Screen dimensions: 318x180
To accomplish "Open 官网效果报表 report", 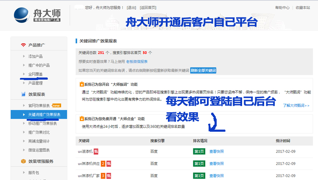I will click(39, 105).
